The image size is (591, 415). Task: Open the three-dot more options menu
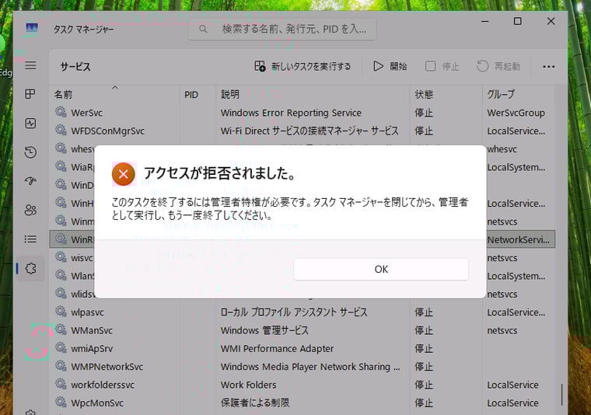[548, 67]
